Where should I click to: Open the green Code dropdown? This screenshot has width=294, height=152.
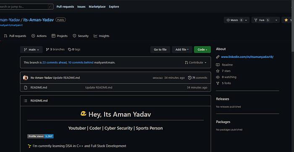point(202,50)
